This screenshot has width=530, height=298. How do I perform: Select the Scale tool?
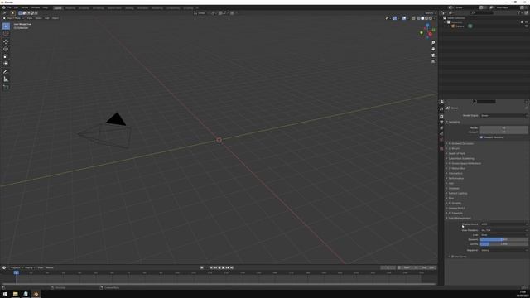[6, 56]
